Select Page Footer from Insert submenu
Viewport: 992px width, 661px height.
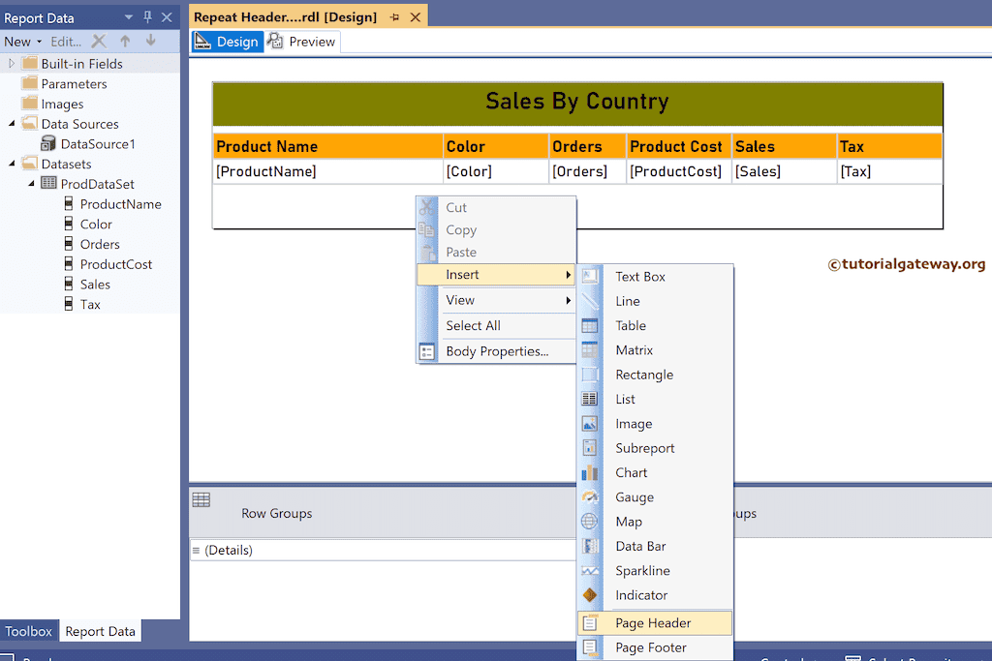[x=655, y=647]
